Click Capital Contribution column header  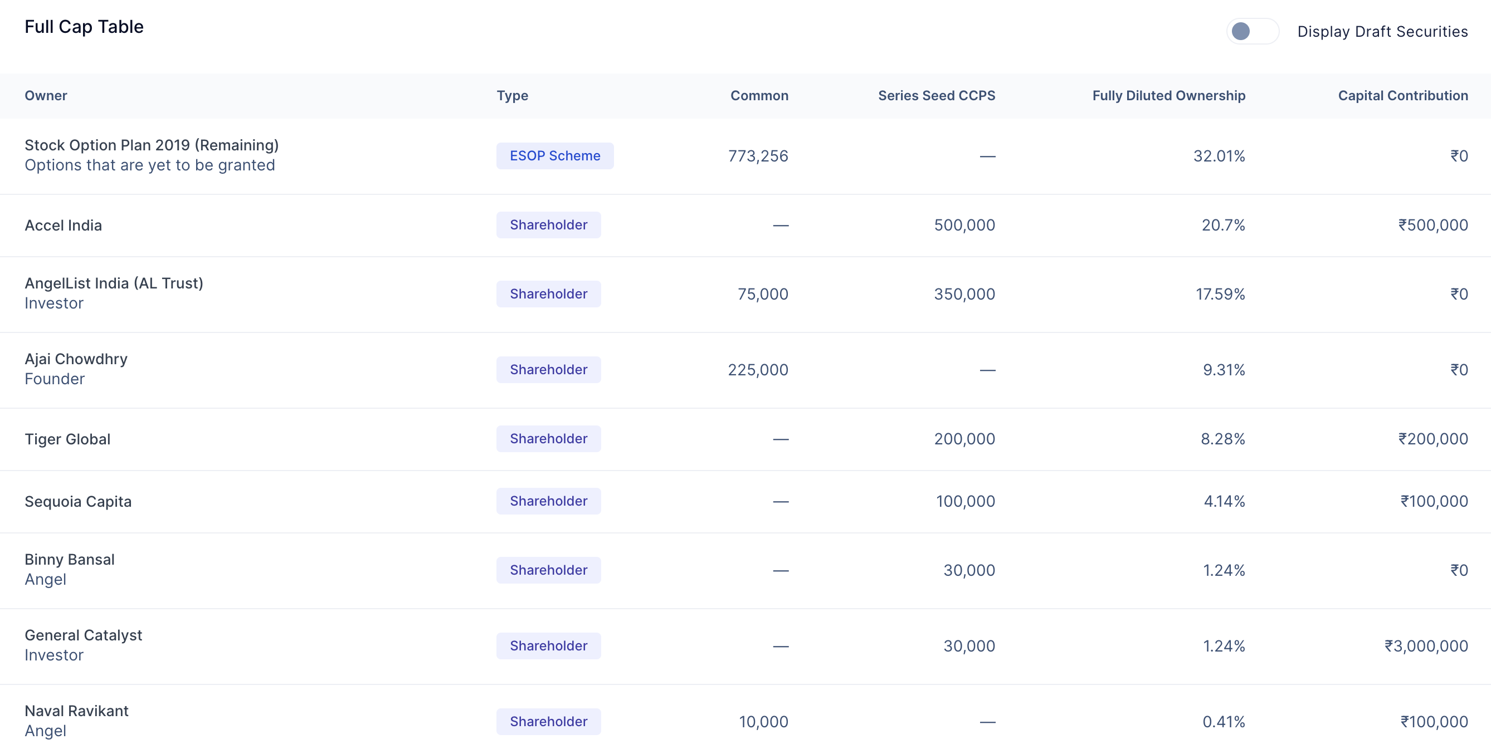pos(1402,95)
